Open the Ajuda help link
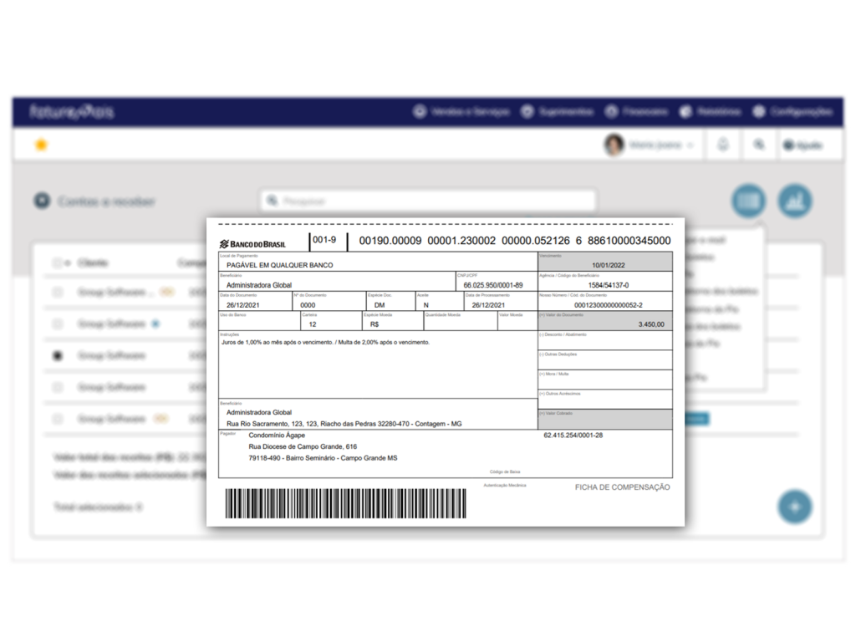This screenshot has height=642, width=856. (x=803, y=145)
